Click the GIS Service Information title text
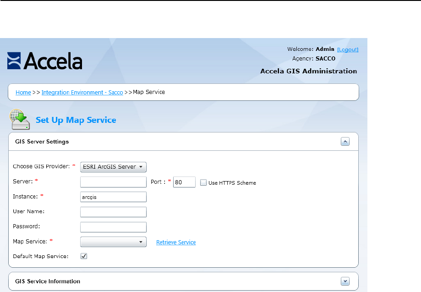The height and width of the screenshot is (292, 421). click(x=48, y=281)
